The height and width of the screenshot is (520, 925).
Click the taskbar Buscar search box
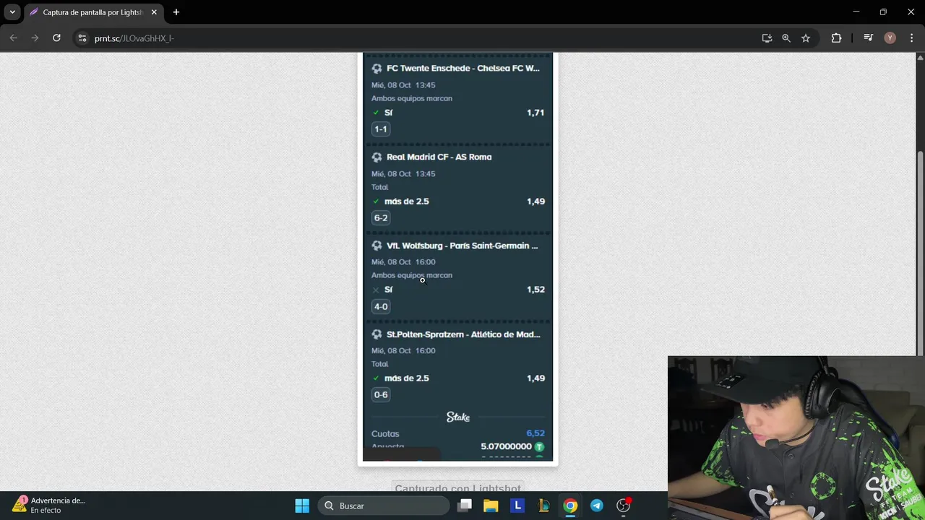(384, 506)
